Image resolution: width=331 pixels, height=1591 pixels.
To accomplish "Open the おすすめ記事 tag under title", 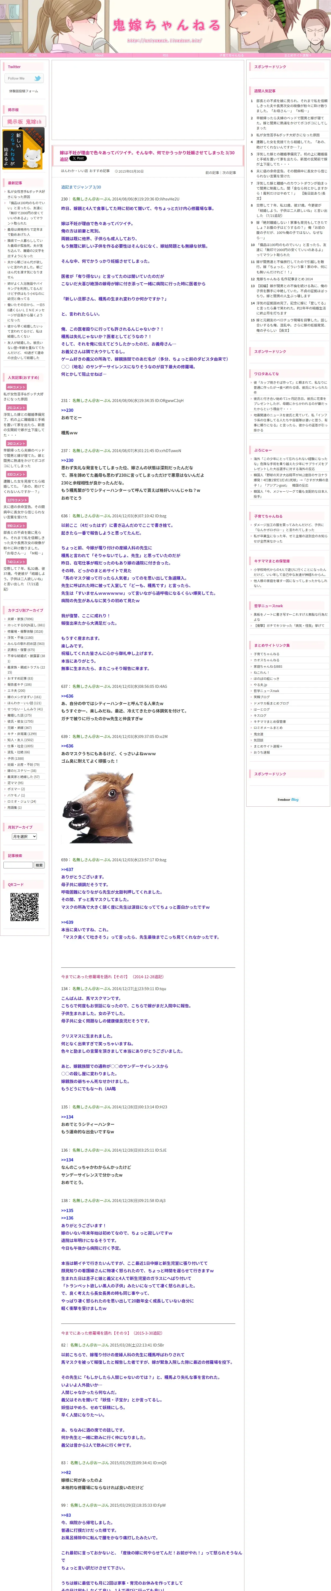I will coord(99,171).
